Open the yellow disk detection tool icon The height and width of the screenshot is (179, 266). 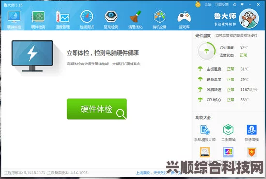pos(205,152)
